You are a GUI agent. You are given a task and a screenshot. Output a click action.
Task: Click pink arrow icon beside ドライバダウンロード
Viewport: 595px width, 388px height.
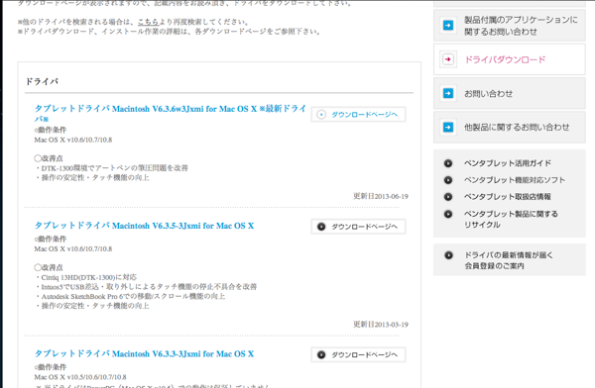[448, 59]
